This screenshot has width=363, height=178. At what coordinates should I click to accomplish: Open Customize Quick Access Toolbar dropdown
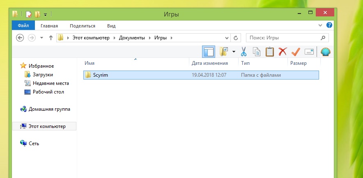point(45,15)
